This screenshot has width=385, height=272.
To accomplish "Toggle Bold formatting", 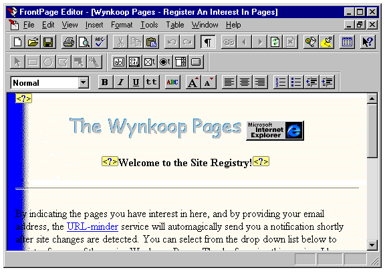I will click(x=105, y=82).
